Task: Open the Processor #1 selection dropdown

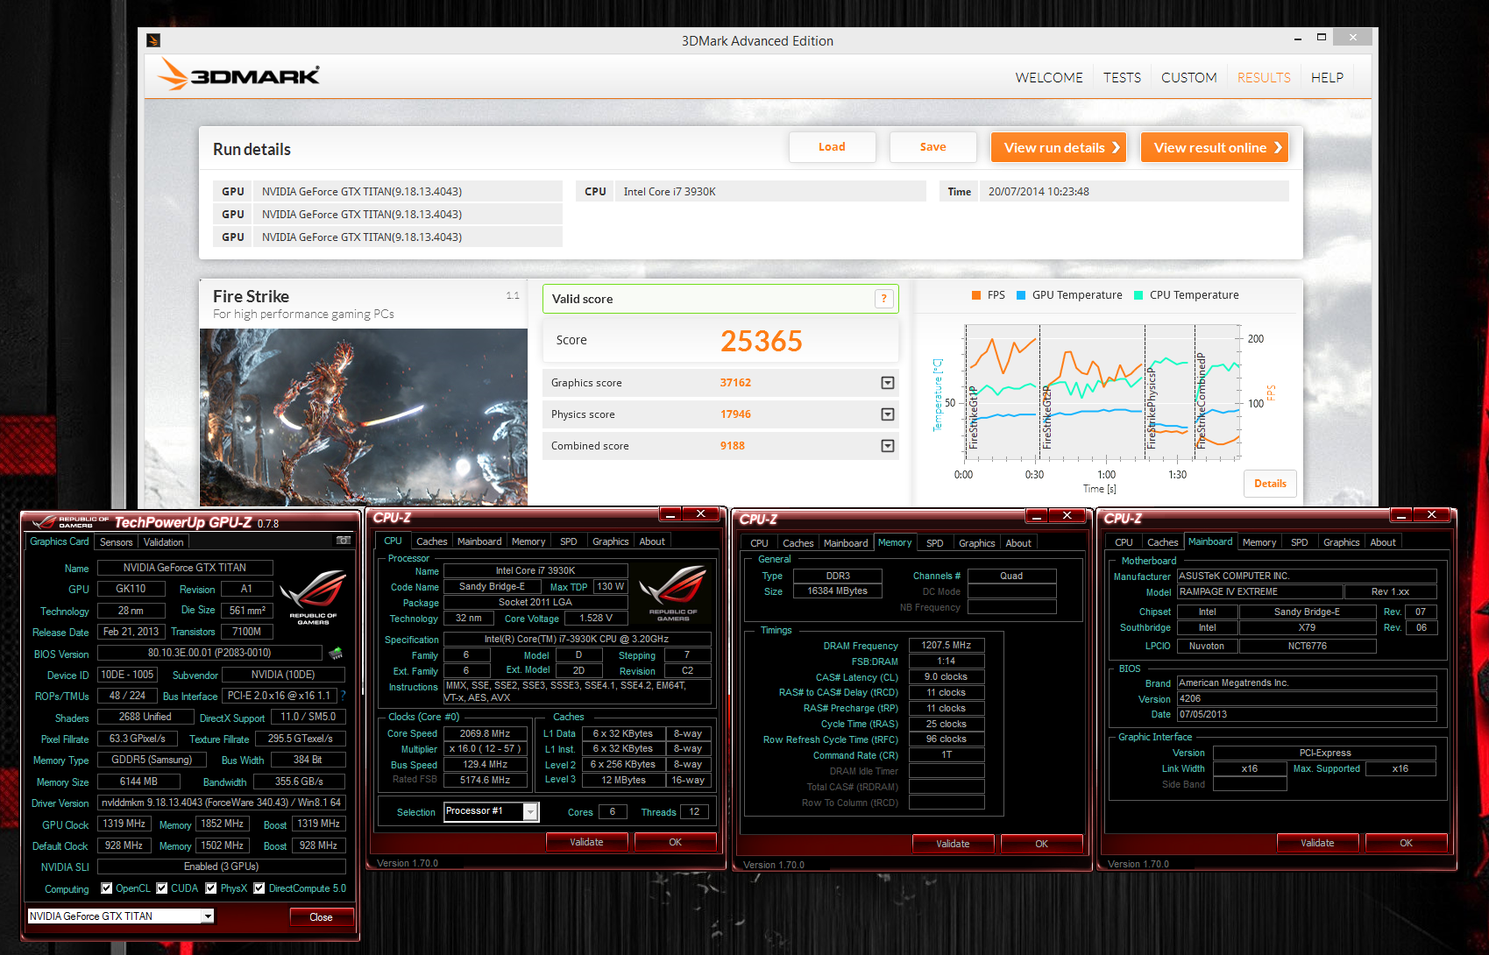Action: tap(530, 812)
